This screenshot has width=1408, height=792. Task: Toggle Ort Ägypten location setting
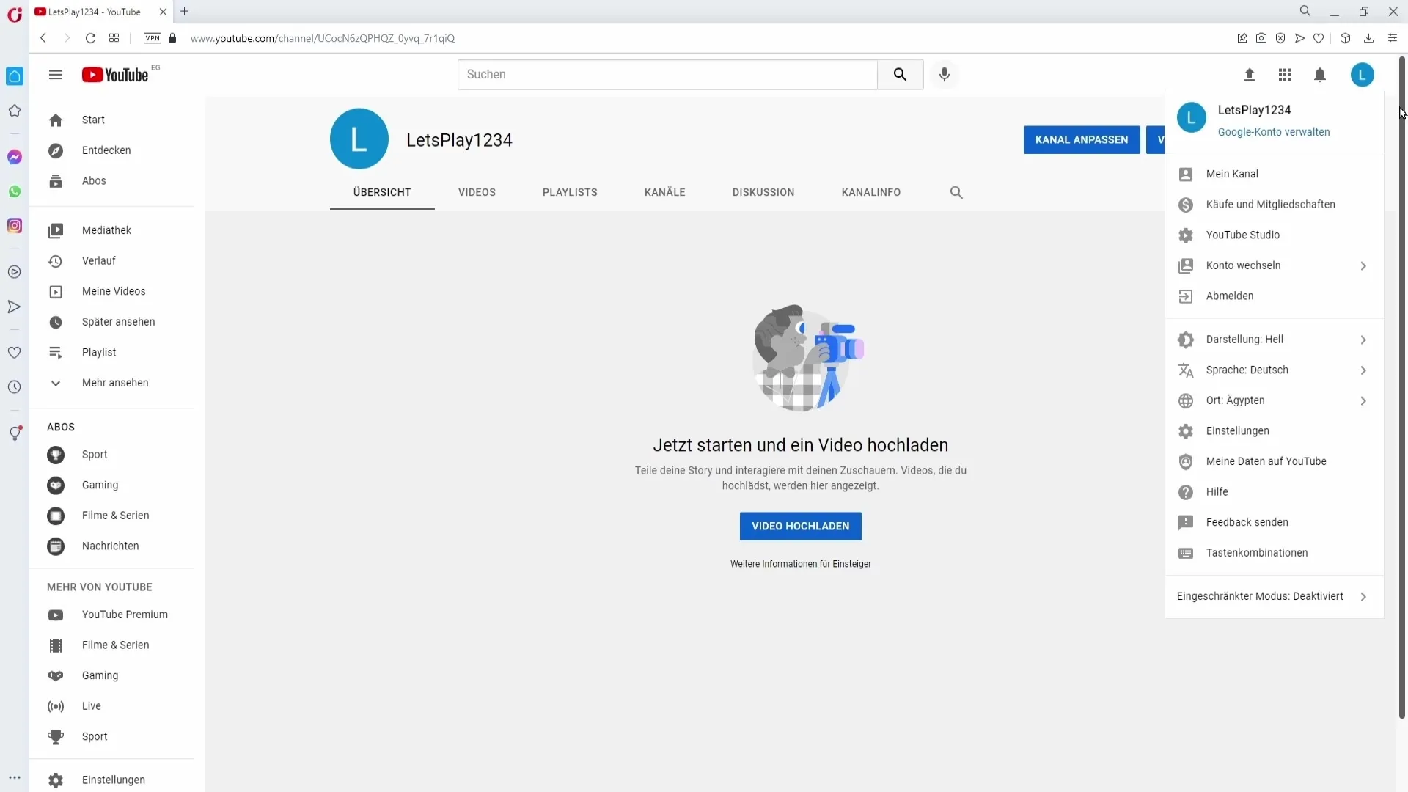tap(1272, 400)
